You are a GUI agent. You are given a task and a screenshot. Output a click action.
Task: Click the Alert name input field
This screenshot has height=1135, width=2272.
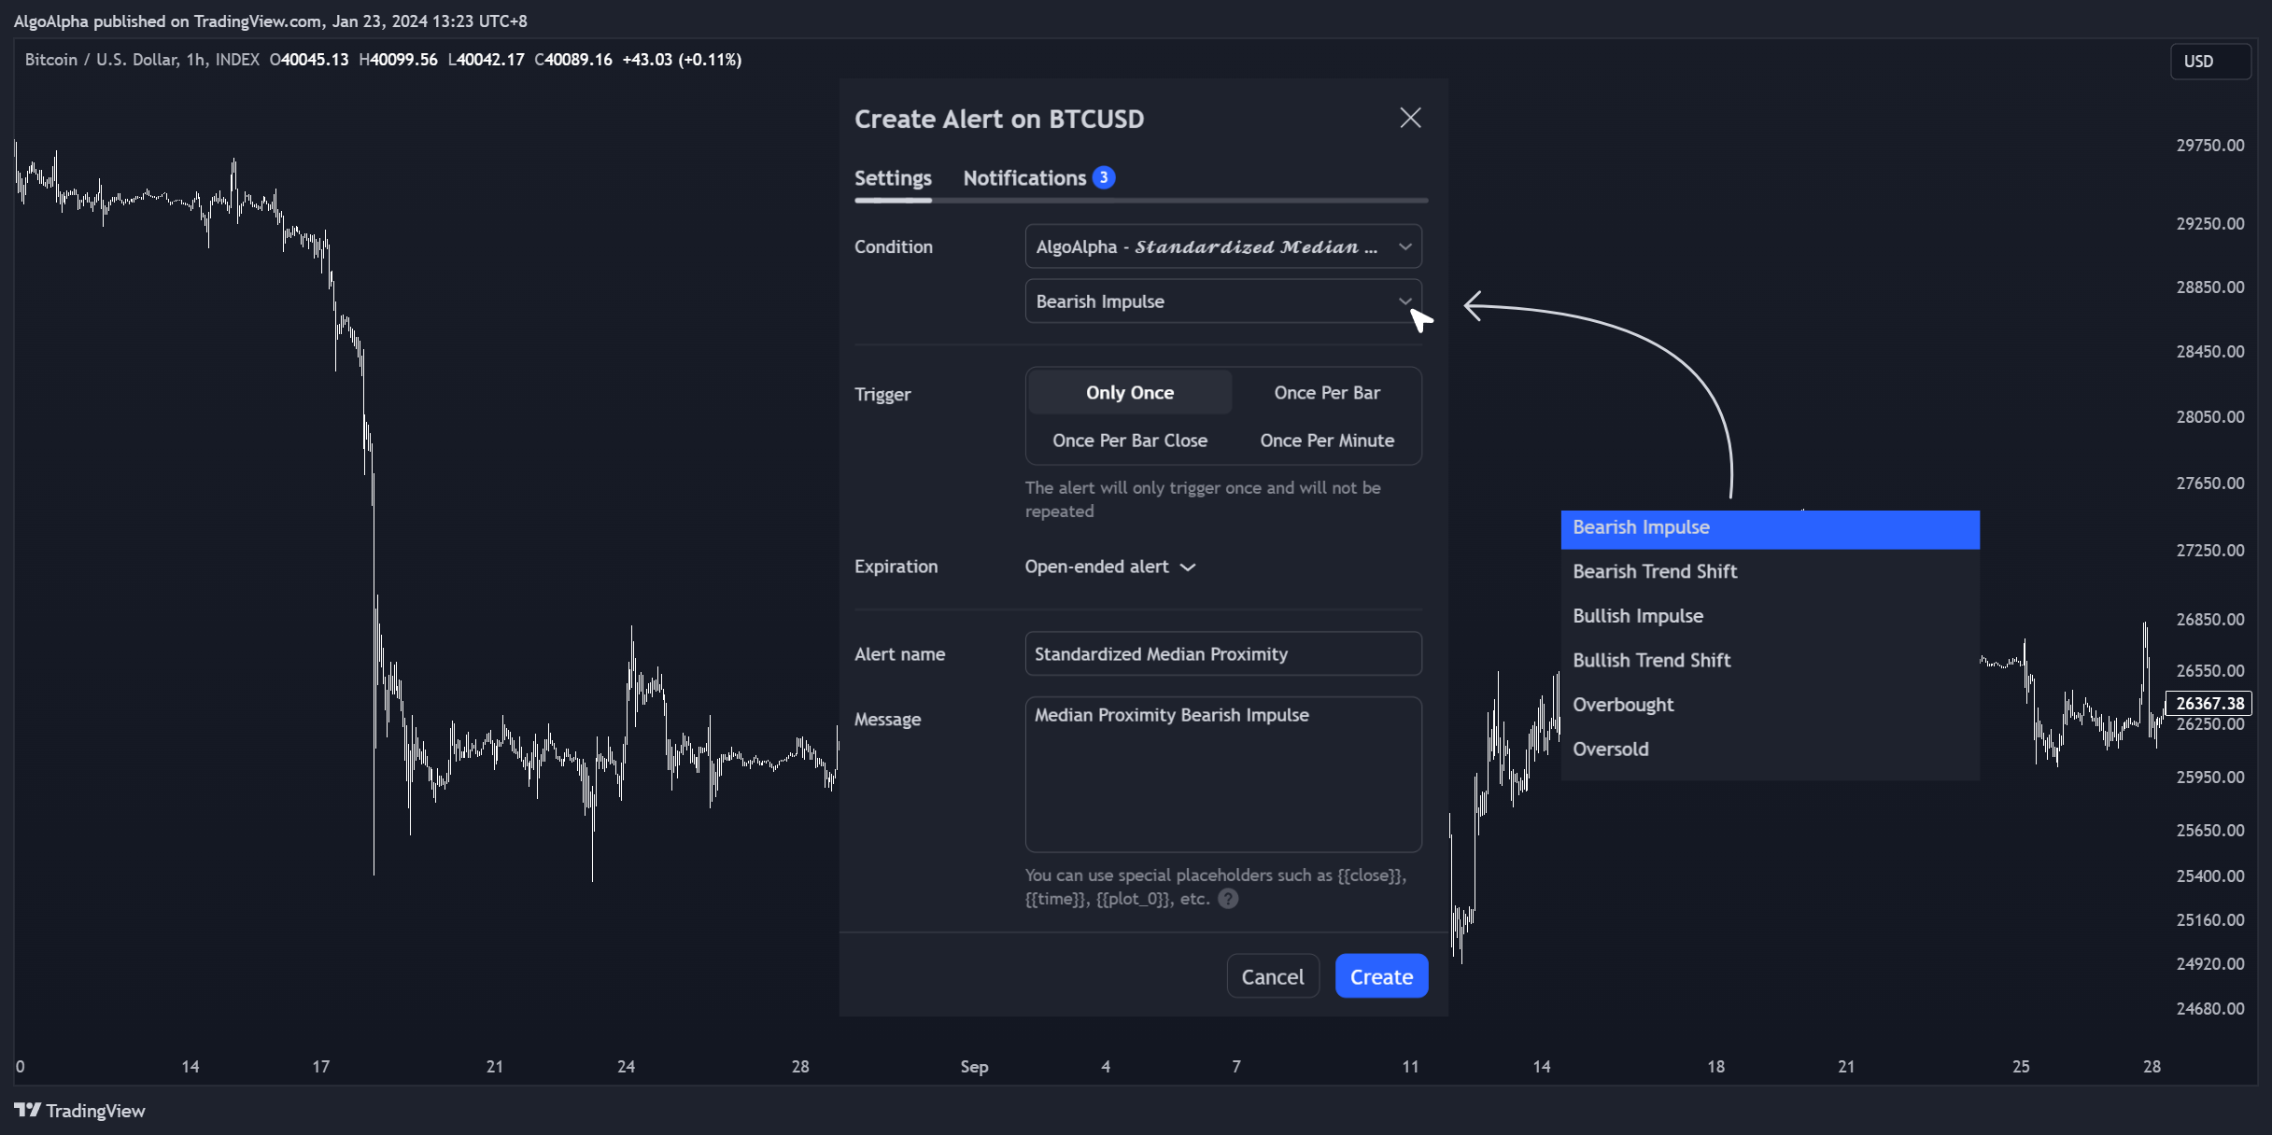(x=1223, y=654)
